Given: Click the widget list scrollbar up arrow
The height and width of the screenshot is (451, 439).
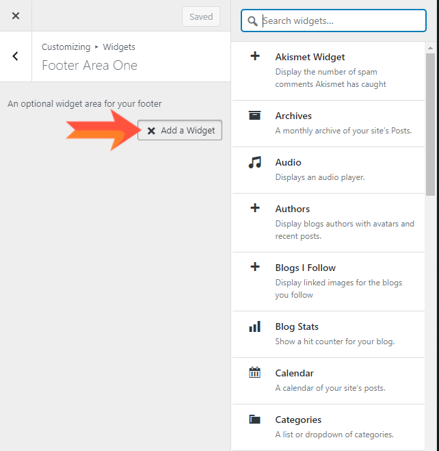Looking at the screenshot, I should click(430, 48).
